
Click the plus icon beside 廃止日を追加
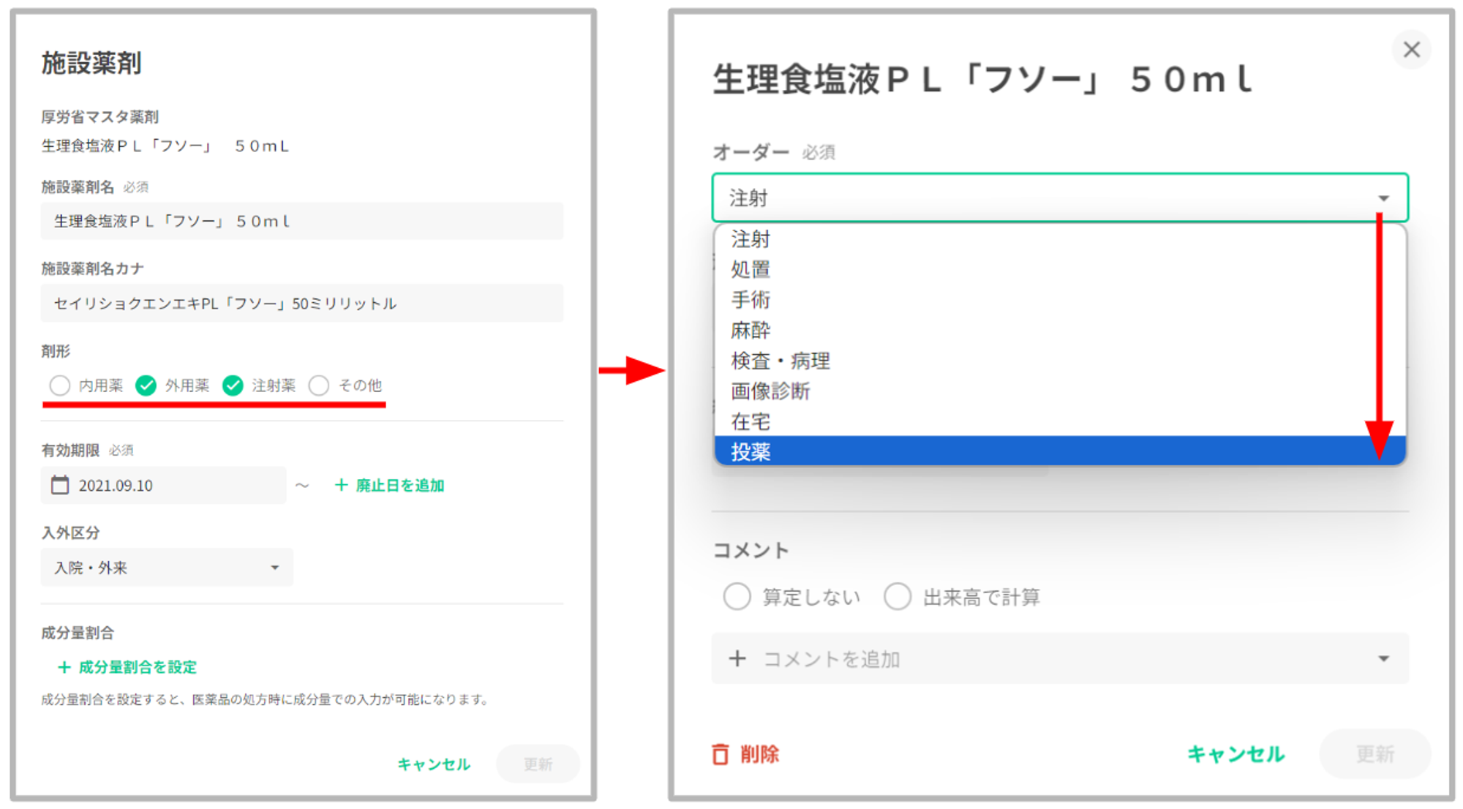pos(341,485)
